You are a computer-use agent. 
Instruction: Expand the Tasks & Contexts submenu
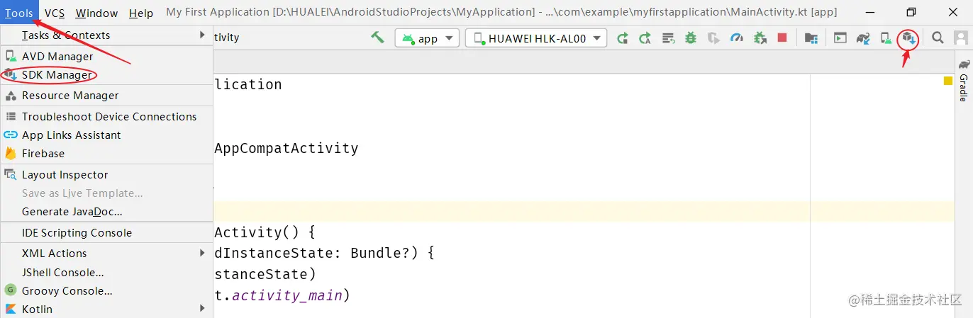[106, 35]
